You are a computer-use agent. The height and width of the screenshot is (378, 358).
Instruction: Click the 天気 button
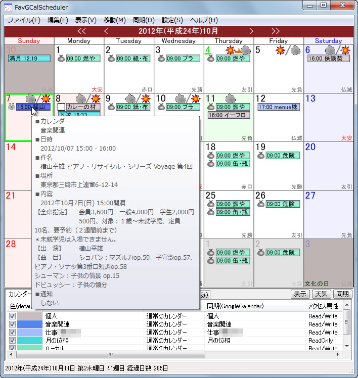tap(321, 294)
